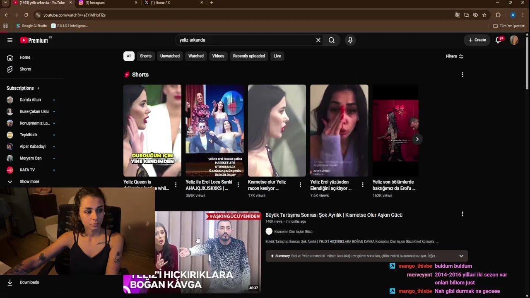Select the Unwatched filter chip
The width and height of the screenshot is (530, 298).
(170, 56)
